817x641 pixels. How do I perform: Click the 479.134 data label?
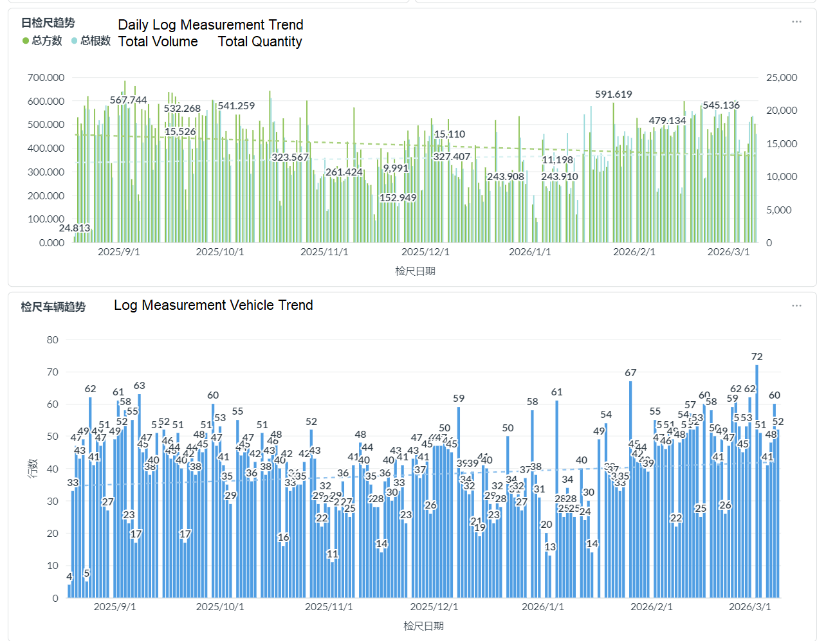(x=667, y=121)
